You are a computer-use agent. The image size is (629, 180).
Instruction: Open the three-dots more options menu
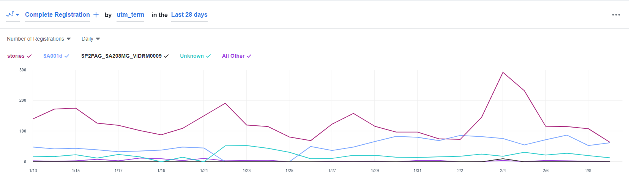pos(616,15)
